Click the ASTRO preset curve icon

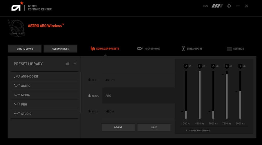17,86
